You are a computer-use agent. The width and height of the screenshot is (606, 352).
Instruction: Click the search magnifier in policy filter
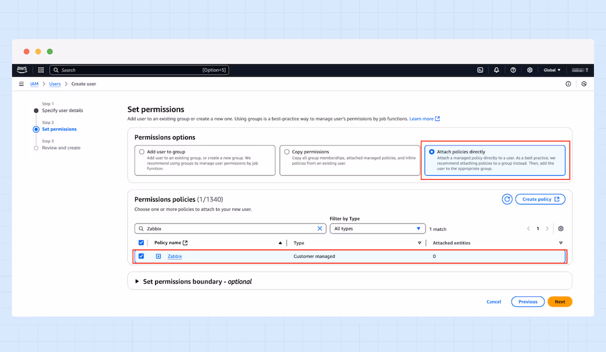[141, 229]
